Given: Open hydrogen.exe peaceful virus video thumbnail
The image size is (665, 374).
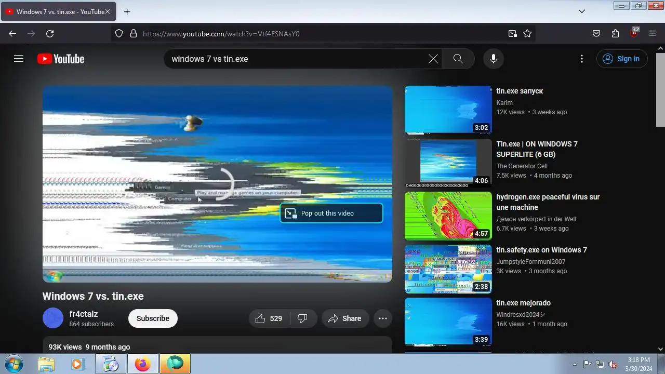Looking at the screenshot, I should coord(448,216).
